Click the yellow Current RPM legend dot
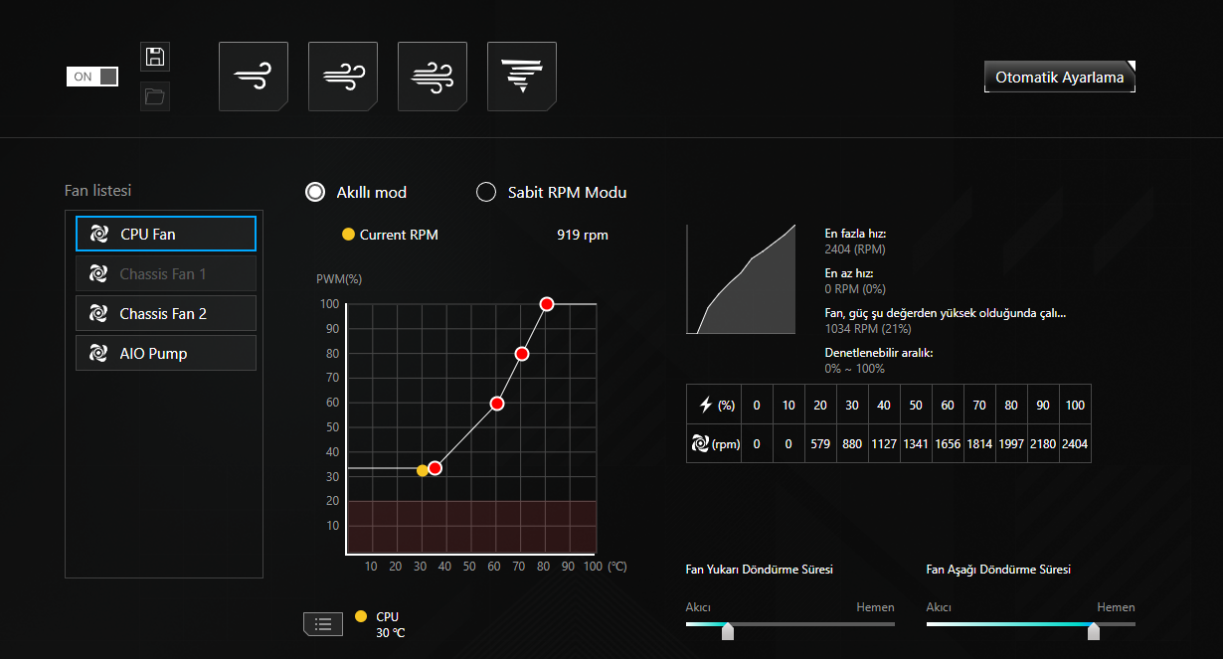The width and height of the screenshot is (1223, 659). click(348, 235)
